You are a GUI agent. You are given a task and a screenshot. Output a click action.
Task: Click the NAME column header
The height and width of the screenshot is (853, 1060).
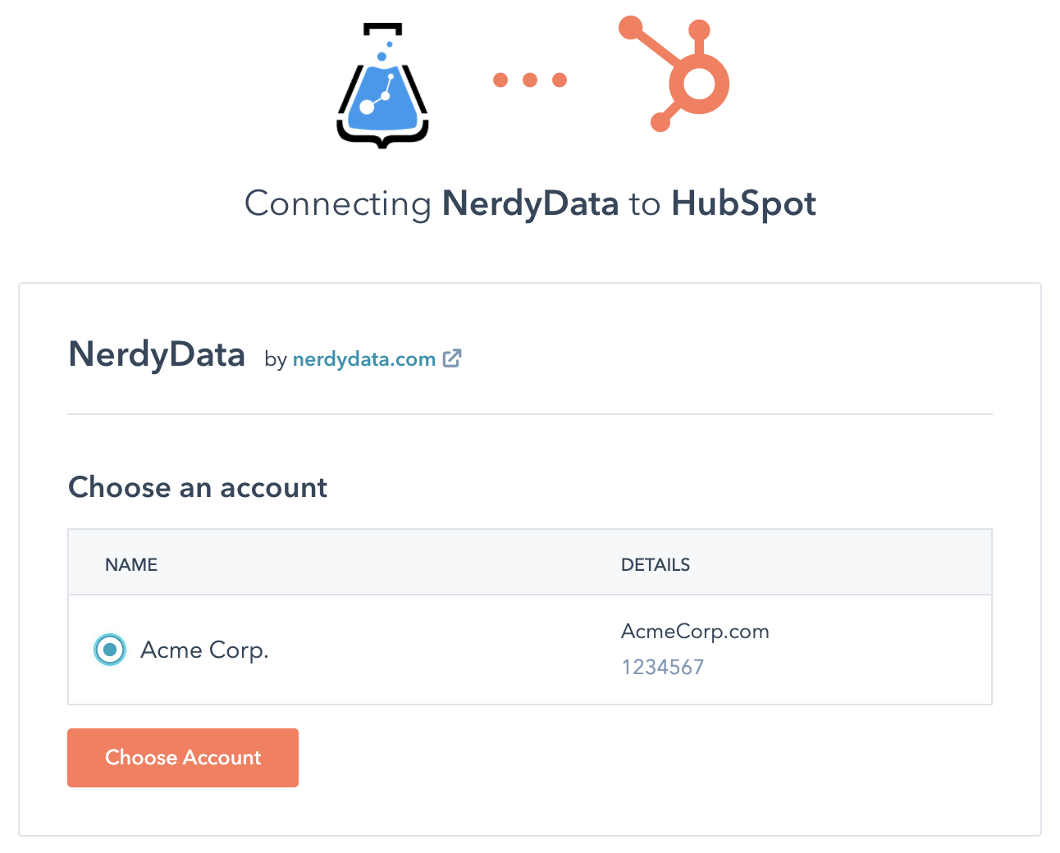pyautogui.click(x=131, y=564)
